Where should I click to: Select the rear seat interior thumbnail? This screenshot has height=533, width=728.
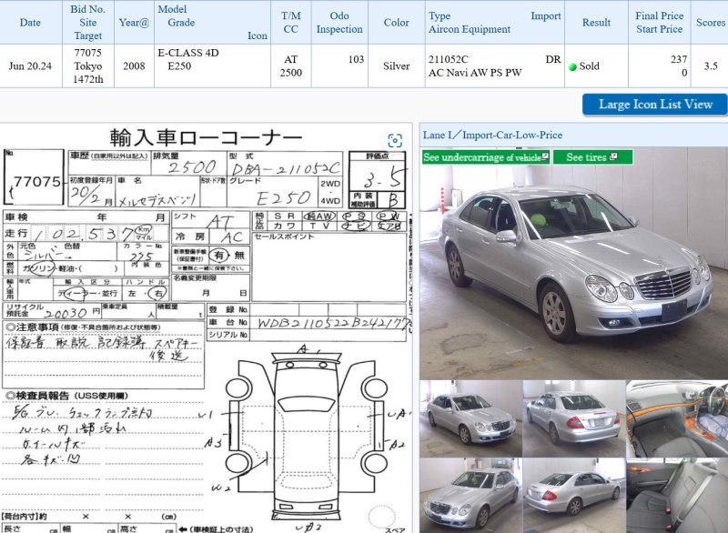[677, 496]
